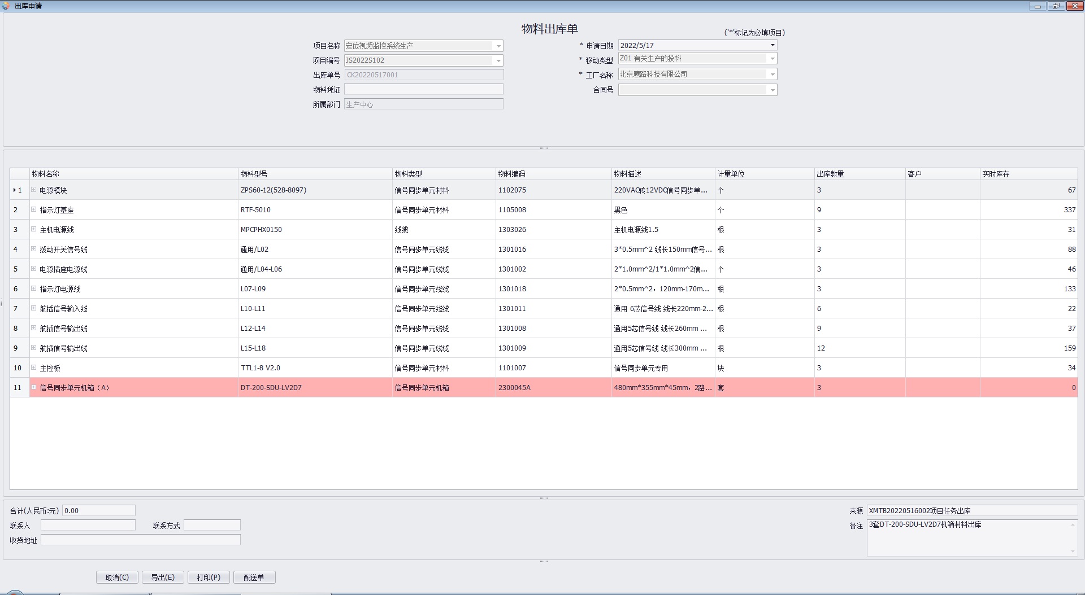Open the 项目名称 dropdown
This screenshot has width=1085, height=595.
pyautogui.click(x=498, y=46)
